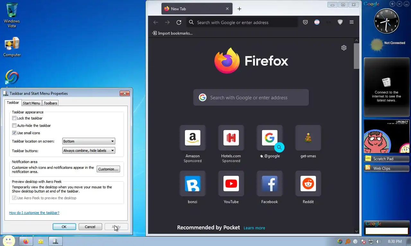Switch to the Taskbar properties tab
This screenshot has width=411, height=246.
coord(13,103)
